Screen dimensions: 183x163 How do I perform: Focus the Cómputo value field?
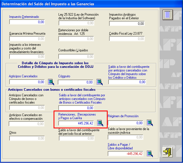coord(76,82)
